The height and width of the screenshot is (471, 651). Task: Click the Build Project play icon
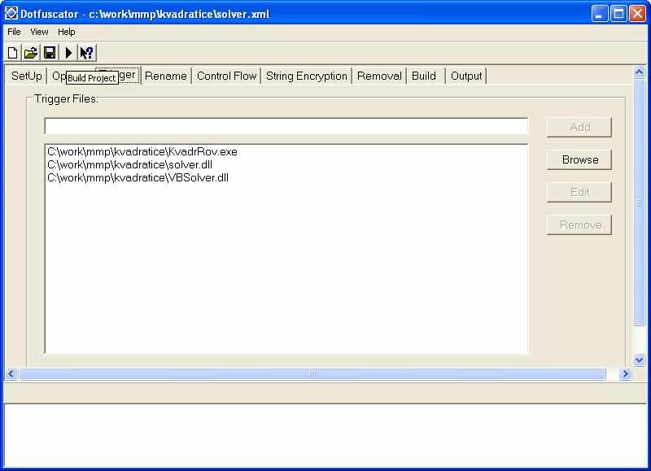point(69,53)
